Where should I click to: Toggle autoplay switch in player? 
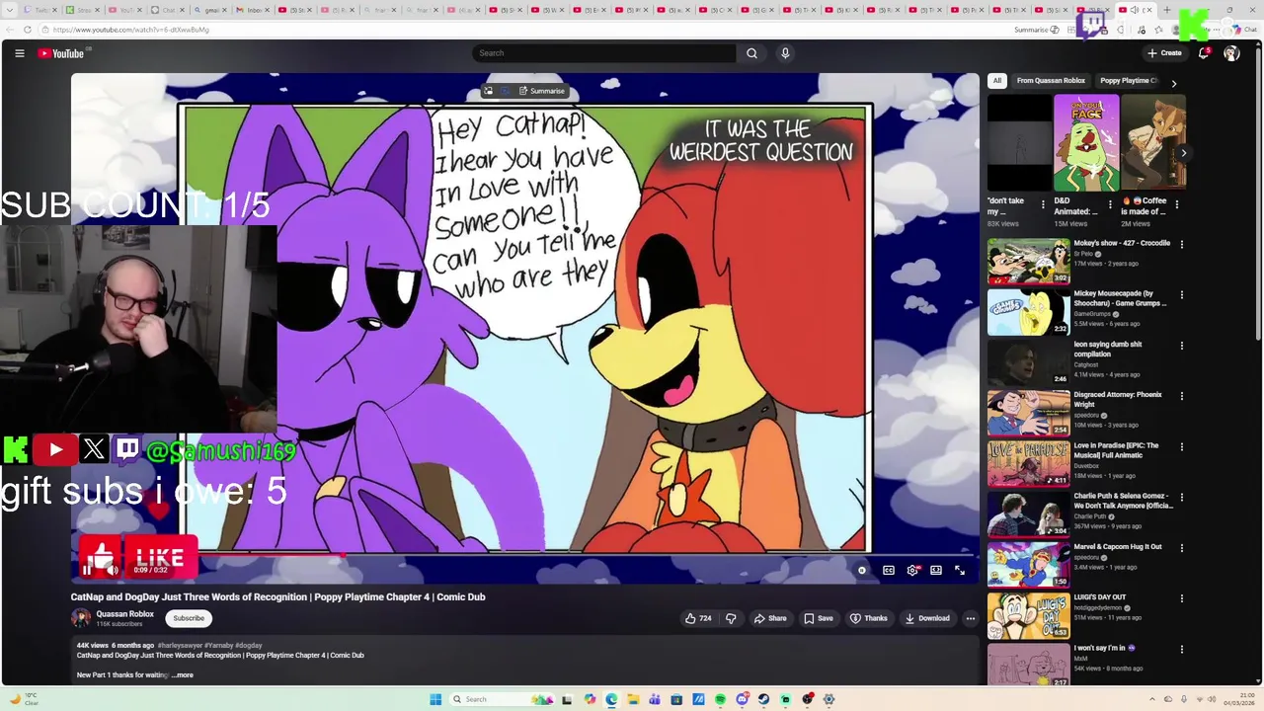(861, 570)
